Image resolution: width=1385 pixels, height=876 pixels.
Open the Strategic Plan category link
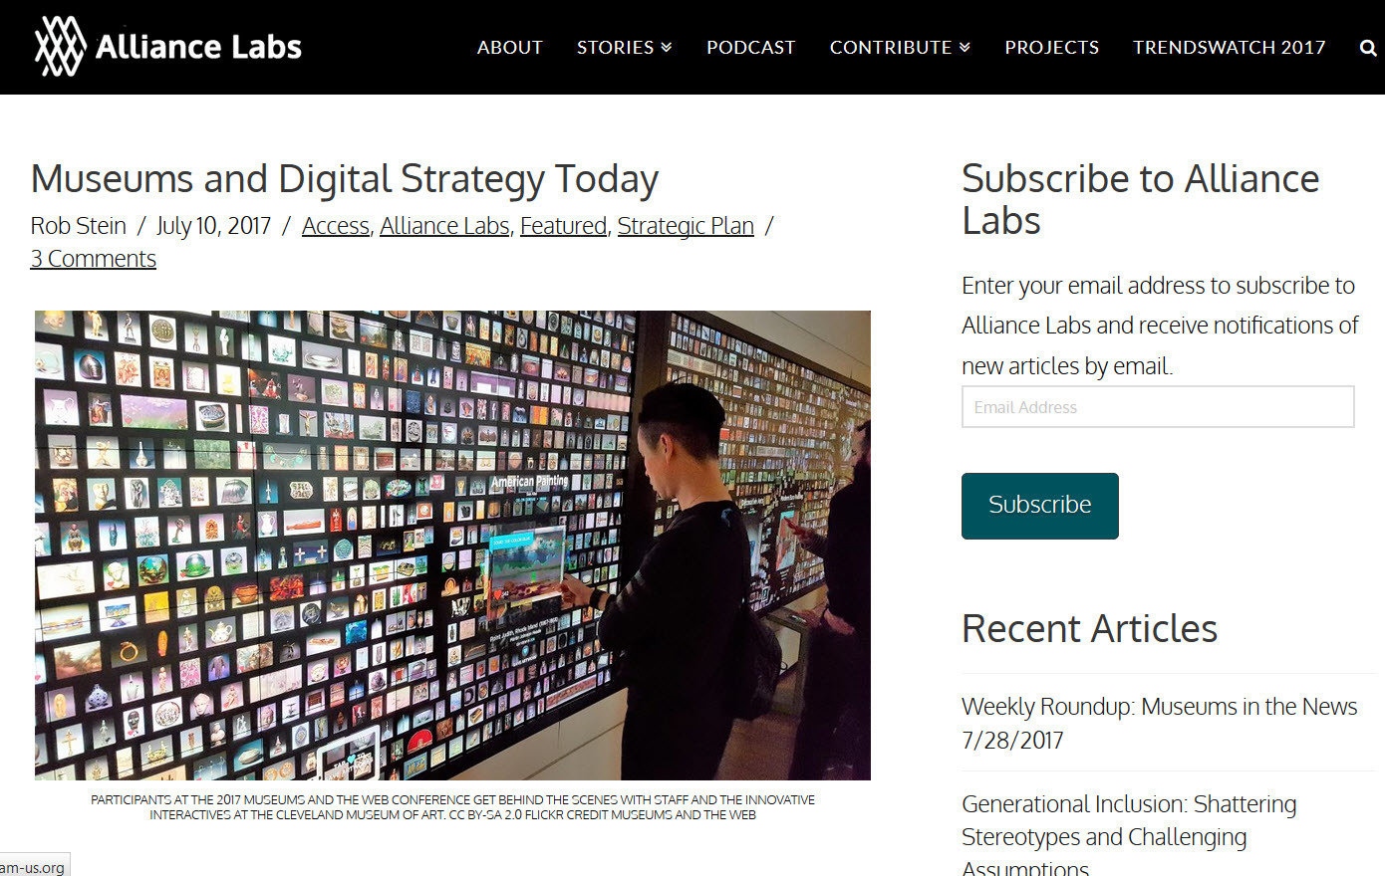[686, 226]
